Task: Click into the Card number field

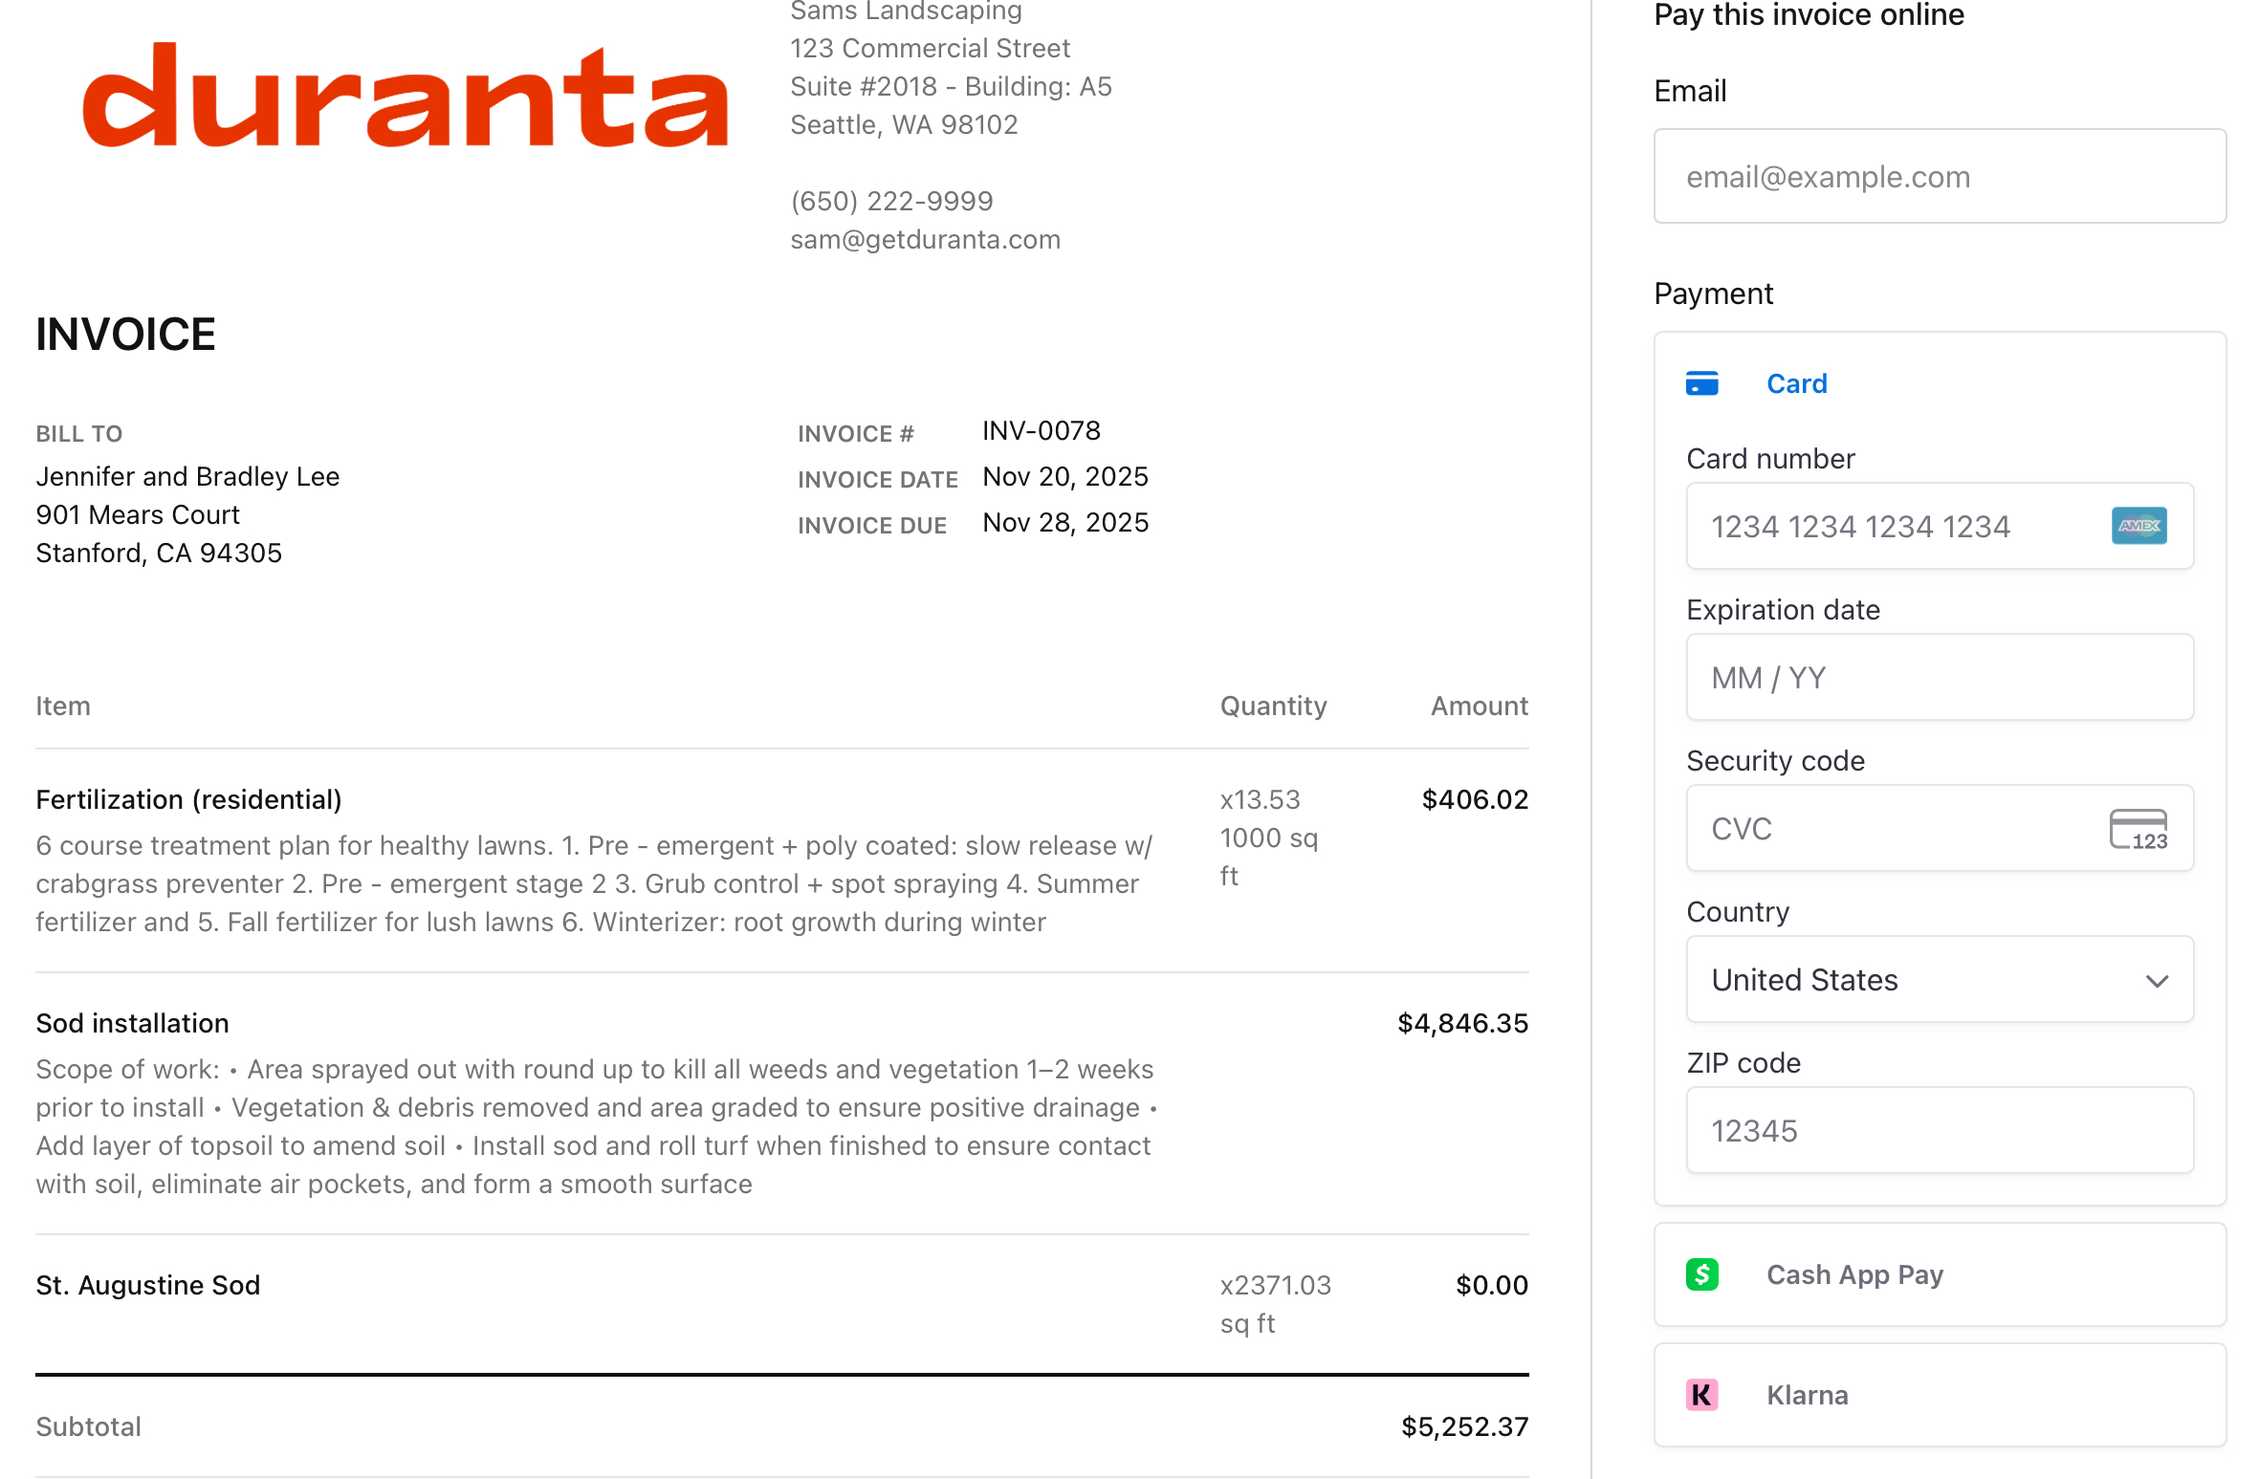Action: point(1894,527)
